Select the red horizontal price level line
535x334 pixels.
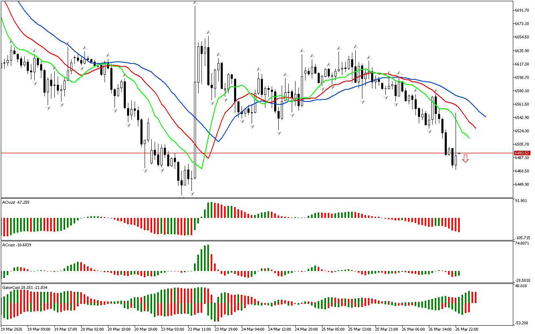click(293, 153)
